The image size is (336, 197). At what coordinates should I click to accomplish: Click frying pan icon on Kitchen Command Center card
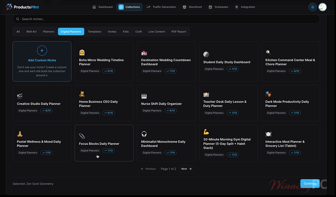tap(268, 52)
